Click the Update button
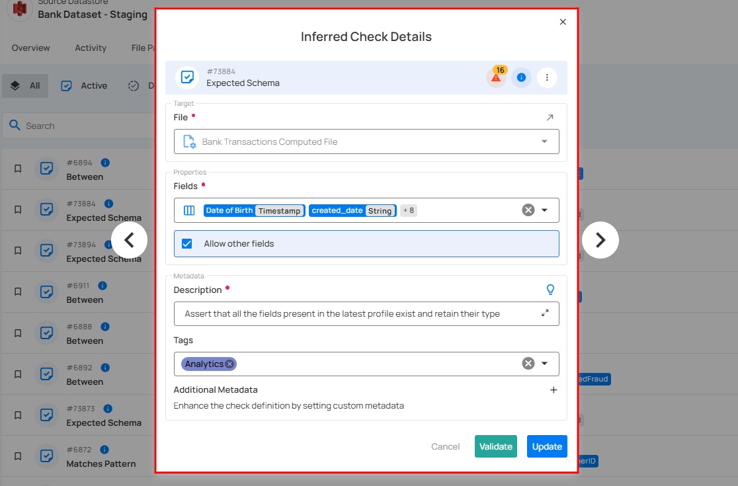Screen dimensions: 738x486 [547, 446]
